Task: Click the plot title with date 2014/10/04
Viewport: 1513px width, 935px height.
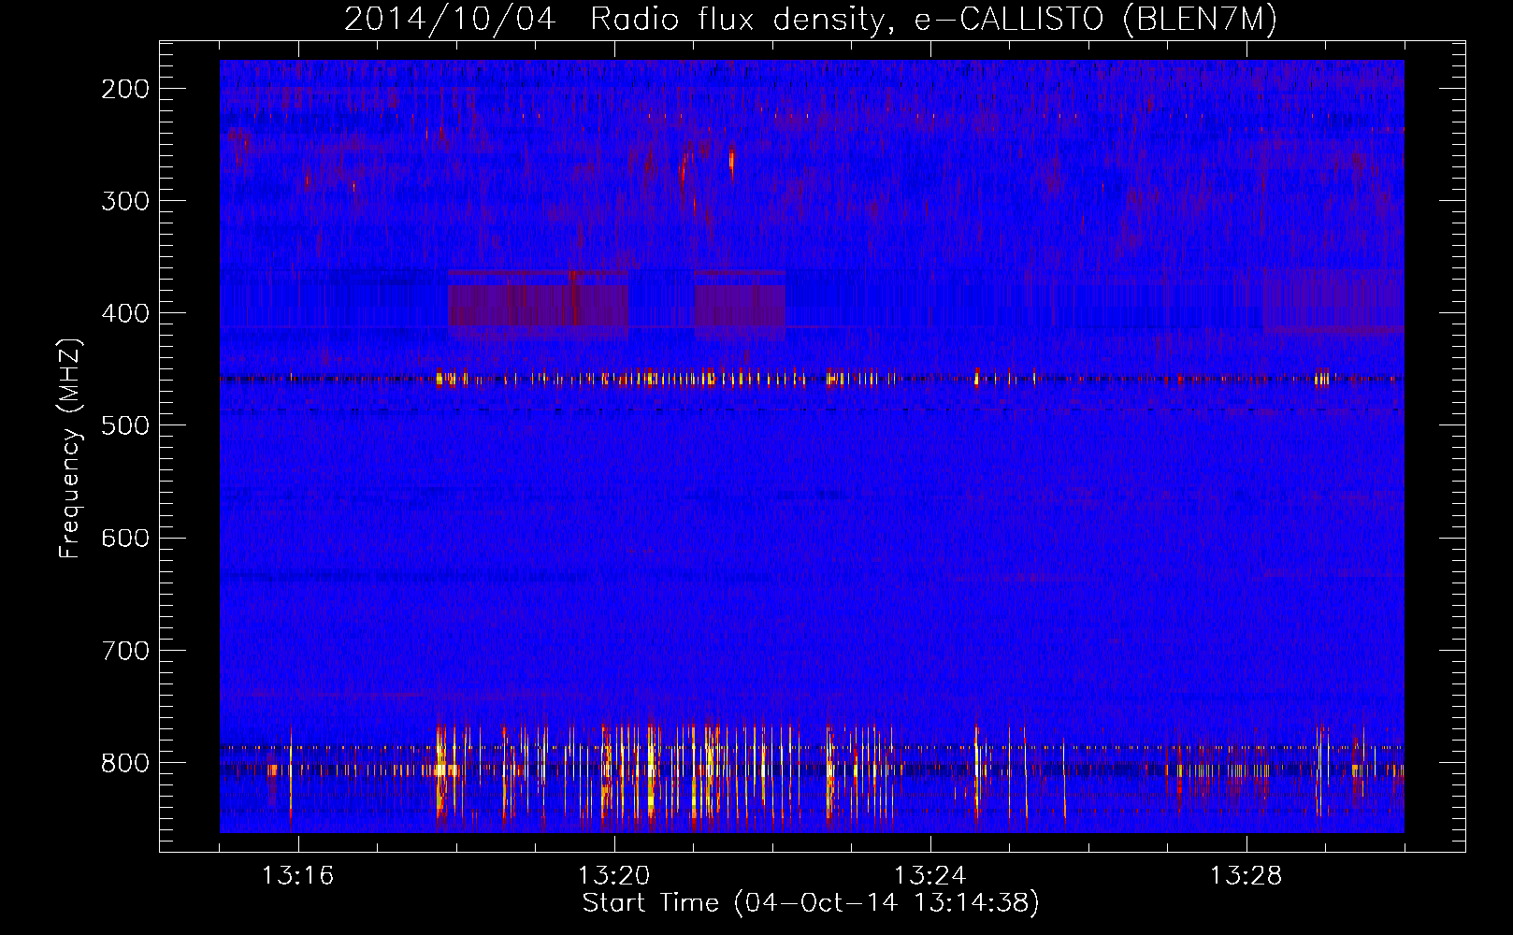Action: point(811,20)
